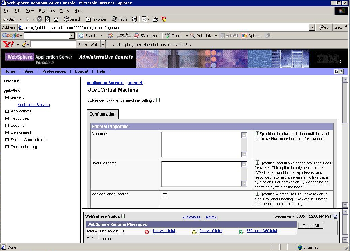Viewport: 350px width, 251px height.
Task: Click the Stop loading icon
Action: [x=39, y=19]
